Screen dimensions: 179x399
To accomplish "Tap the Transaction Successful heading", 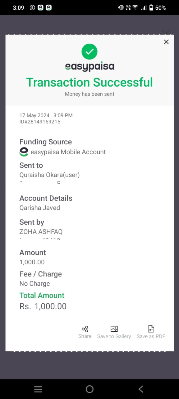I will point(89,82).
